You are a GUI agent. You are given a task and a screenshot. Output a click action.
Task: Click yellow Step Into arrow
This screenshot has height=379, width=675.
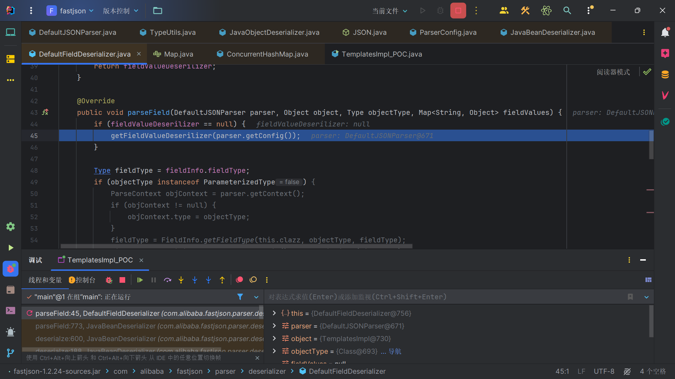pyautogui.click(x=181, y=280)
